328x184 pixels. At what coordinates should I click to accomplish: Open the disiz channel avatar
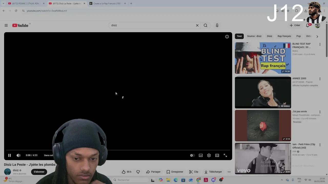7,172
